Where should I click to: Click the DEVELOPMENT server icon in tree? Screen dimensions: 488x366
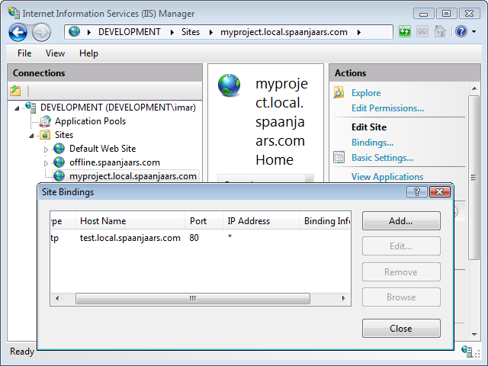pos(30,107)
